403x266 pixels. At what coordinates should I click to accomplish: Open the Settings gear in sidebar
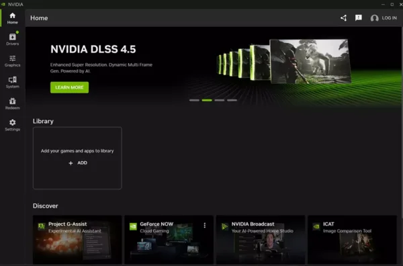click(12, 125)
